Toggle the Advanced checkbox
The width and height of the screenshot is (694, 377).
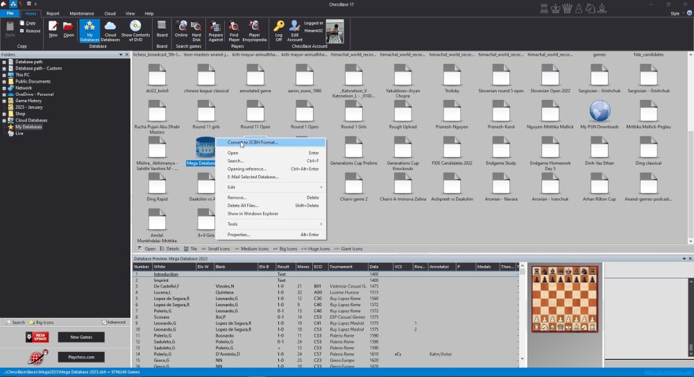click(104, 322)
